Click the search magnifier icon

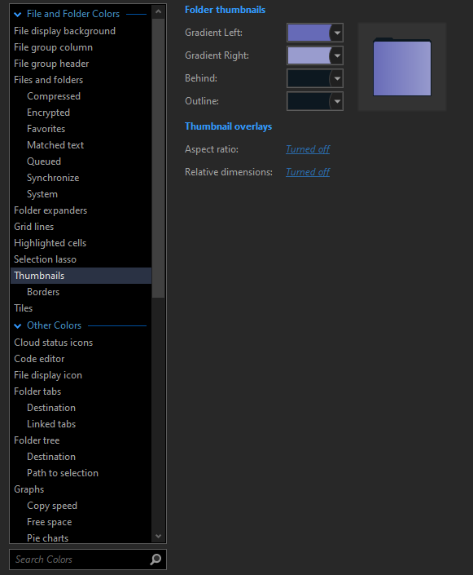155,560
